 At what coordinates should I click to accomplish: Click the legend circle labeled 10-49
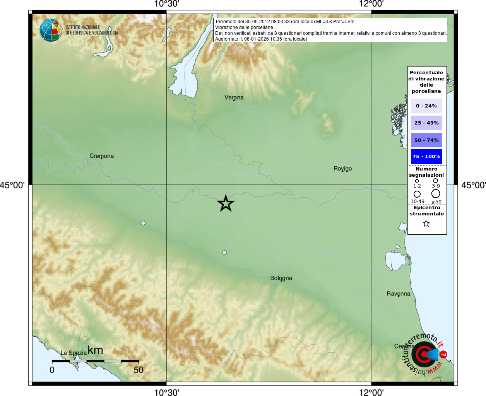coord(417,194)
